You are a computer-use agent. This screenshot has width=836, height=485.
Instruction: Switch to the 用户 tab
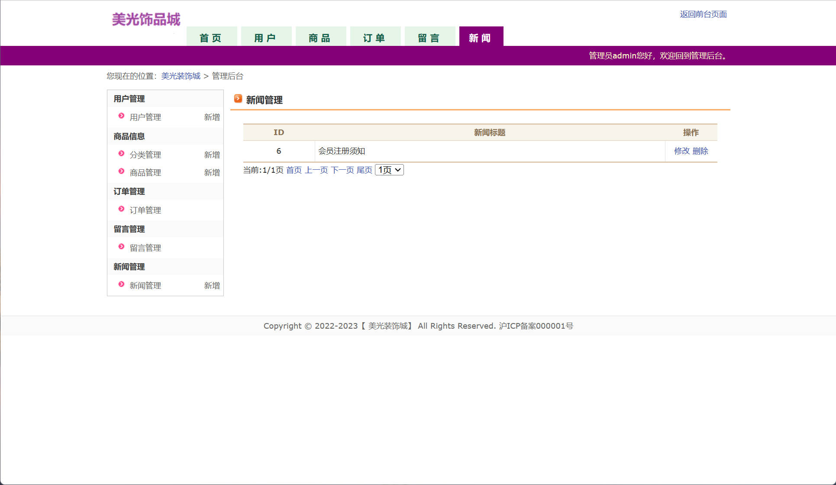[x=266, y=38]
